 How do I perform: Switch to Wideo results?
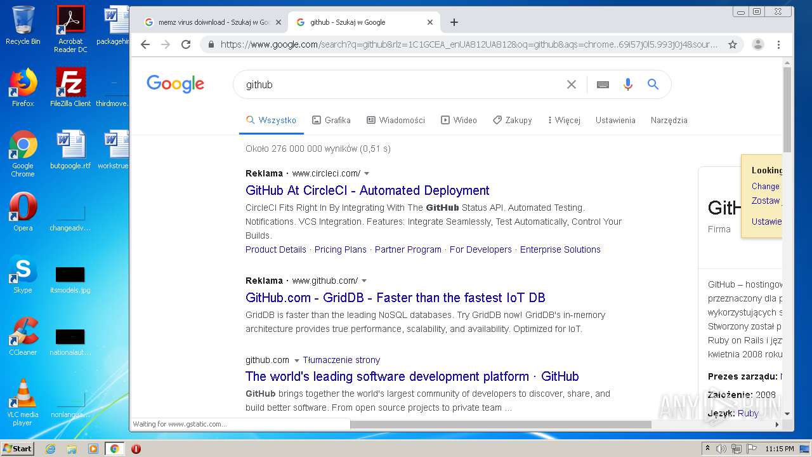coord(459,120)
